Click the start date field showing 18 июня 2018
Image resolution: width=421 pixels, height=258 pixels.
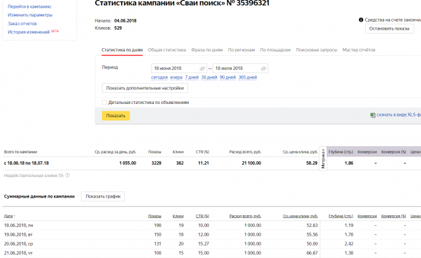(179, 68)
